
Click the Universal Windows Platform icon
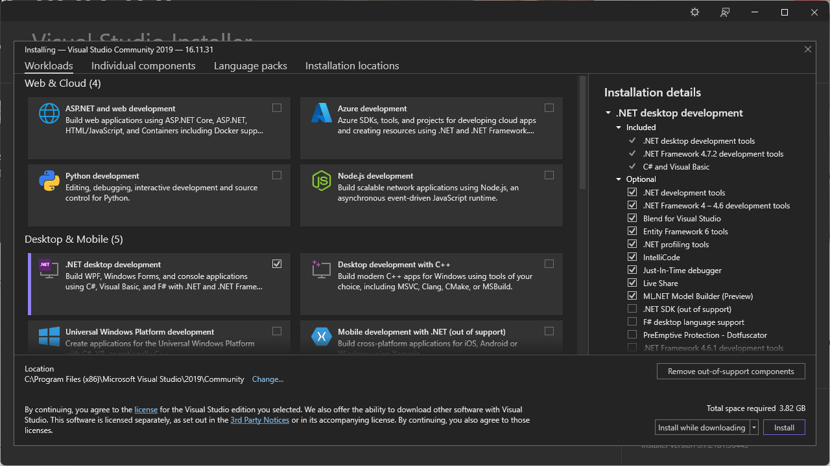pyautogui.click(x=49, y=337)
